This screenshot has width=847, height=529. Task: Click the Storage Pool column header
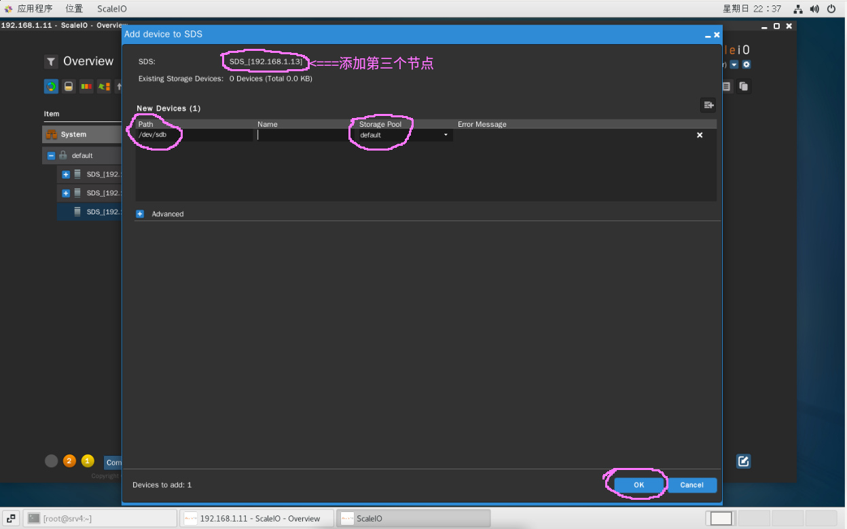click(x=380, y=124)
